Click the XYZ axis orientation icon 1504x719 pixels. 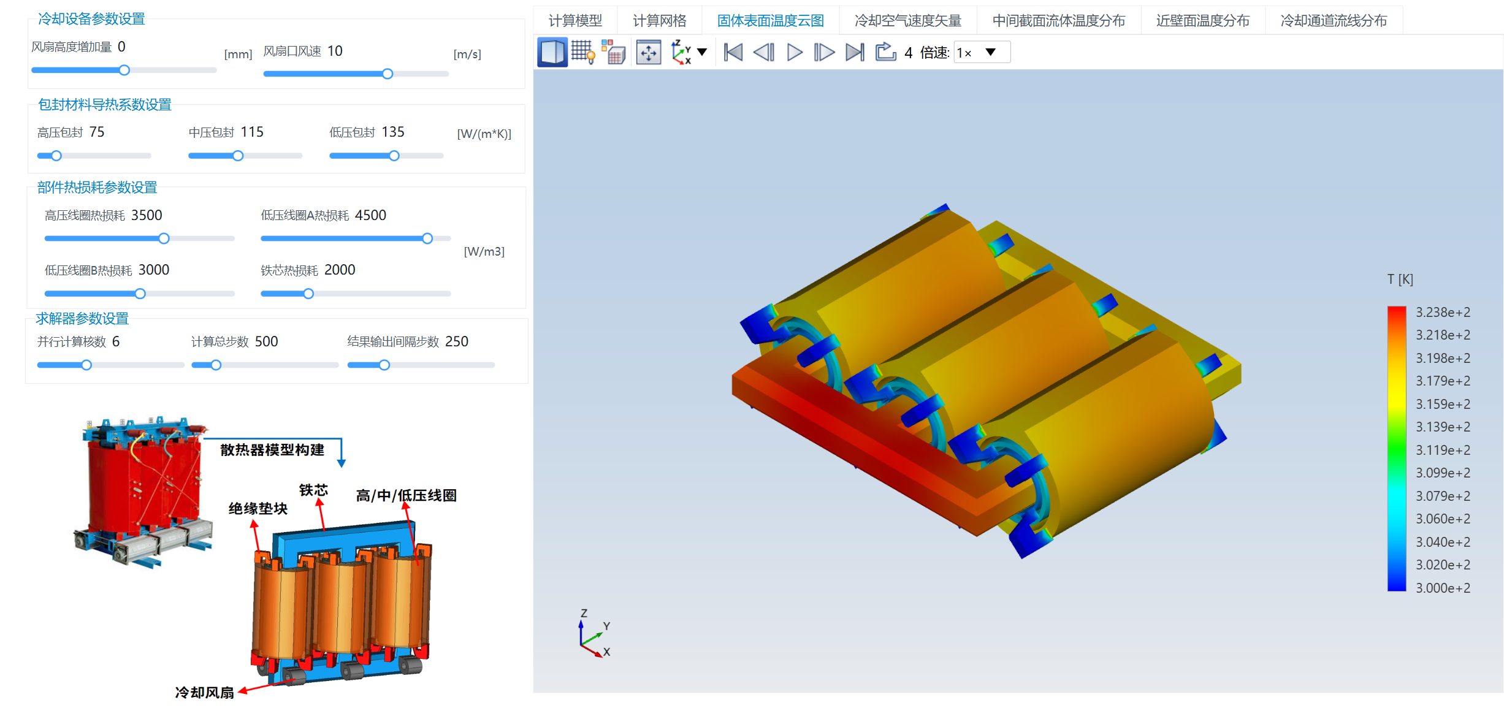click(x=681, y=53)
